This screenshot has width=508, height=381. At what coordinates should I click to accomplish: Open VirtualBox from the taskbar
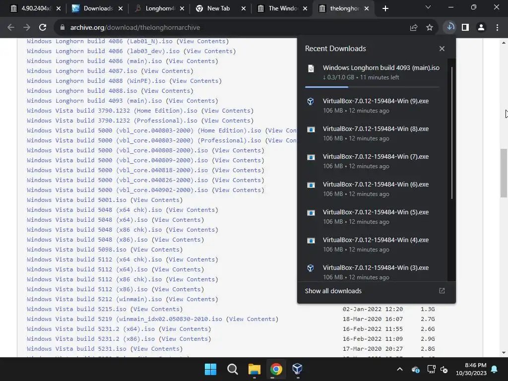coord(298,369)
